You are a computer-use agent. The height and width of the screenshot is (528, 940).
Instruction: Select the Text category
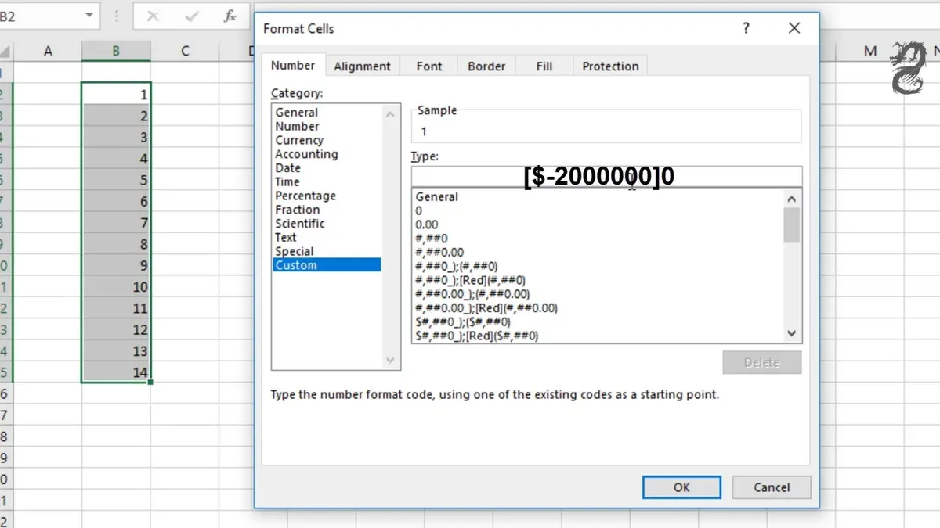tap(286, 238)
